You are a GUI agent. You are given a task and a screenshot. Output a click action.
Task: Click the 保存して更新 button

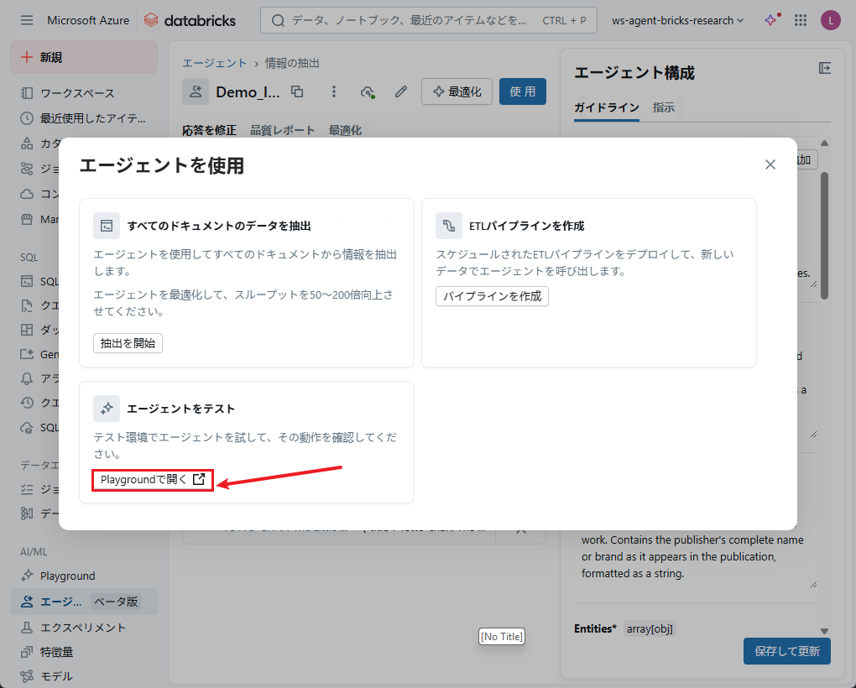pos(786,650)
